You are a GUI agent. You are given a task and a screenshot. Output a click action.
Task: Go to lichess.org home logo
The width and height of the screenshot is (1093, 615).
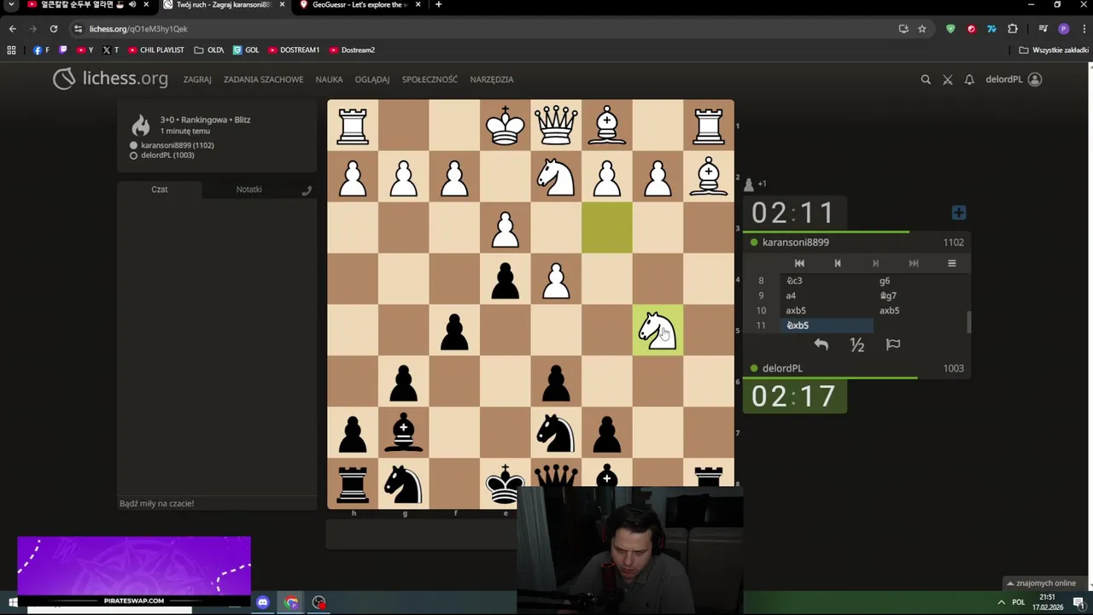110,79
